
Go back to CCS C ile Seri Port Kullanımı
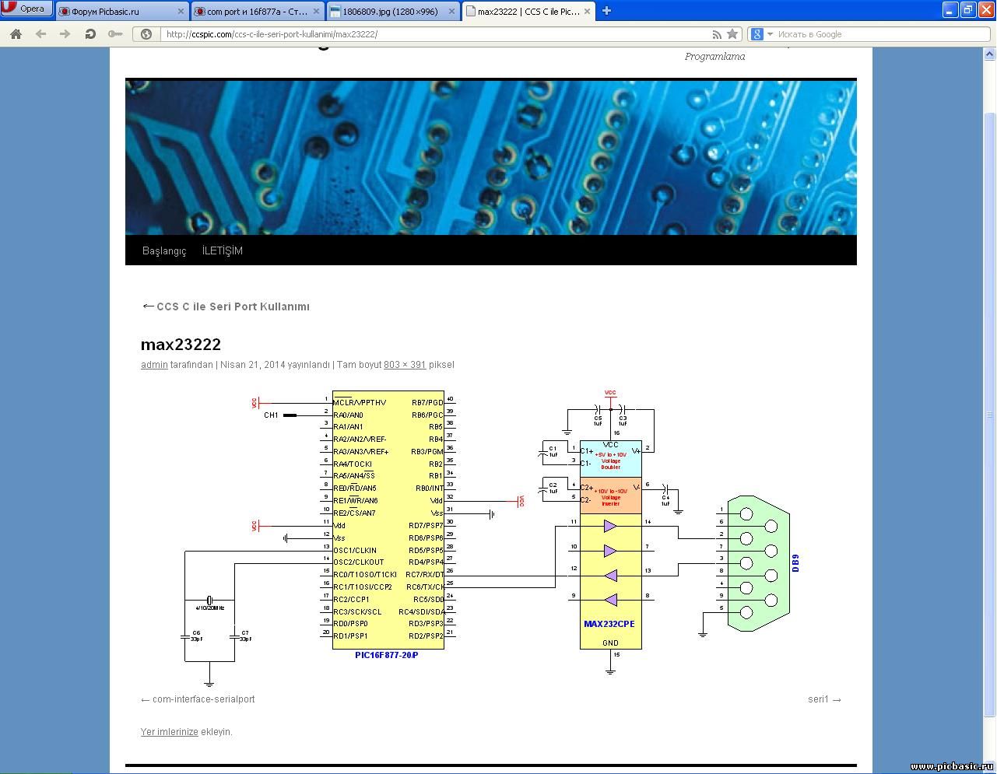226,306
